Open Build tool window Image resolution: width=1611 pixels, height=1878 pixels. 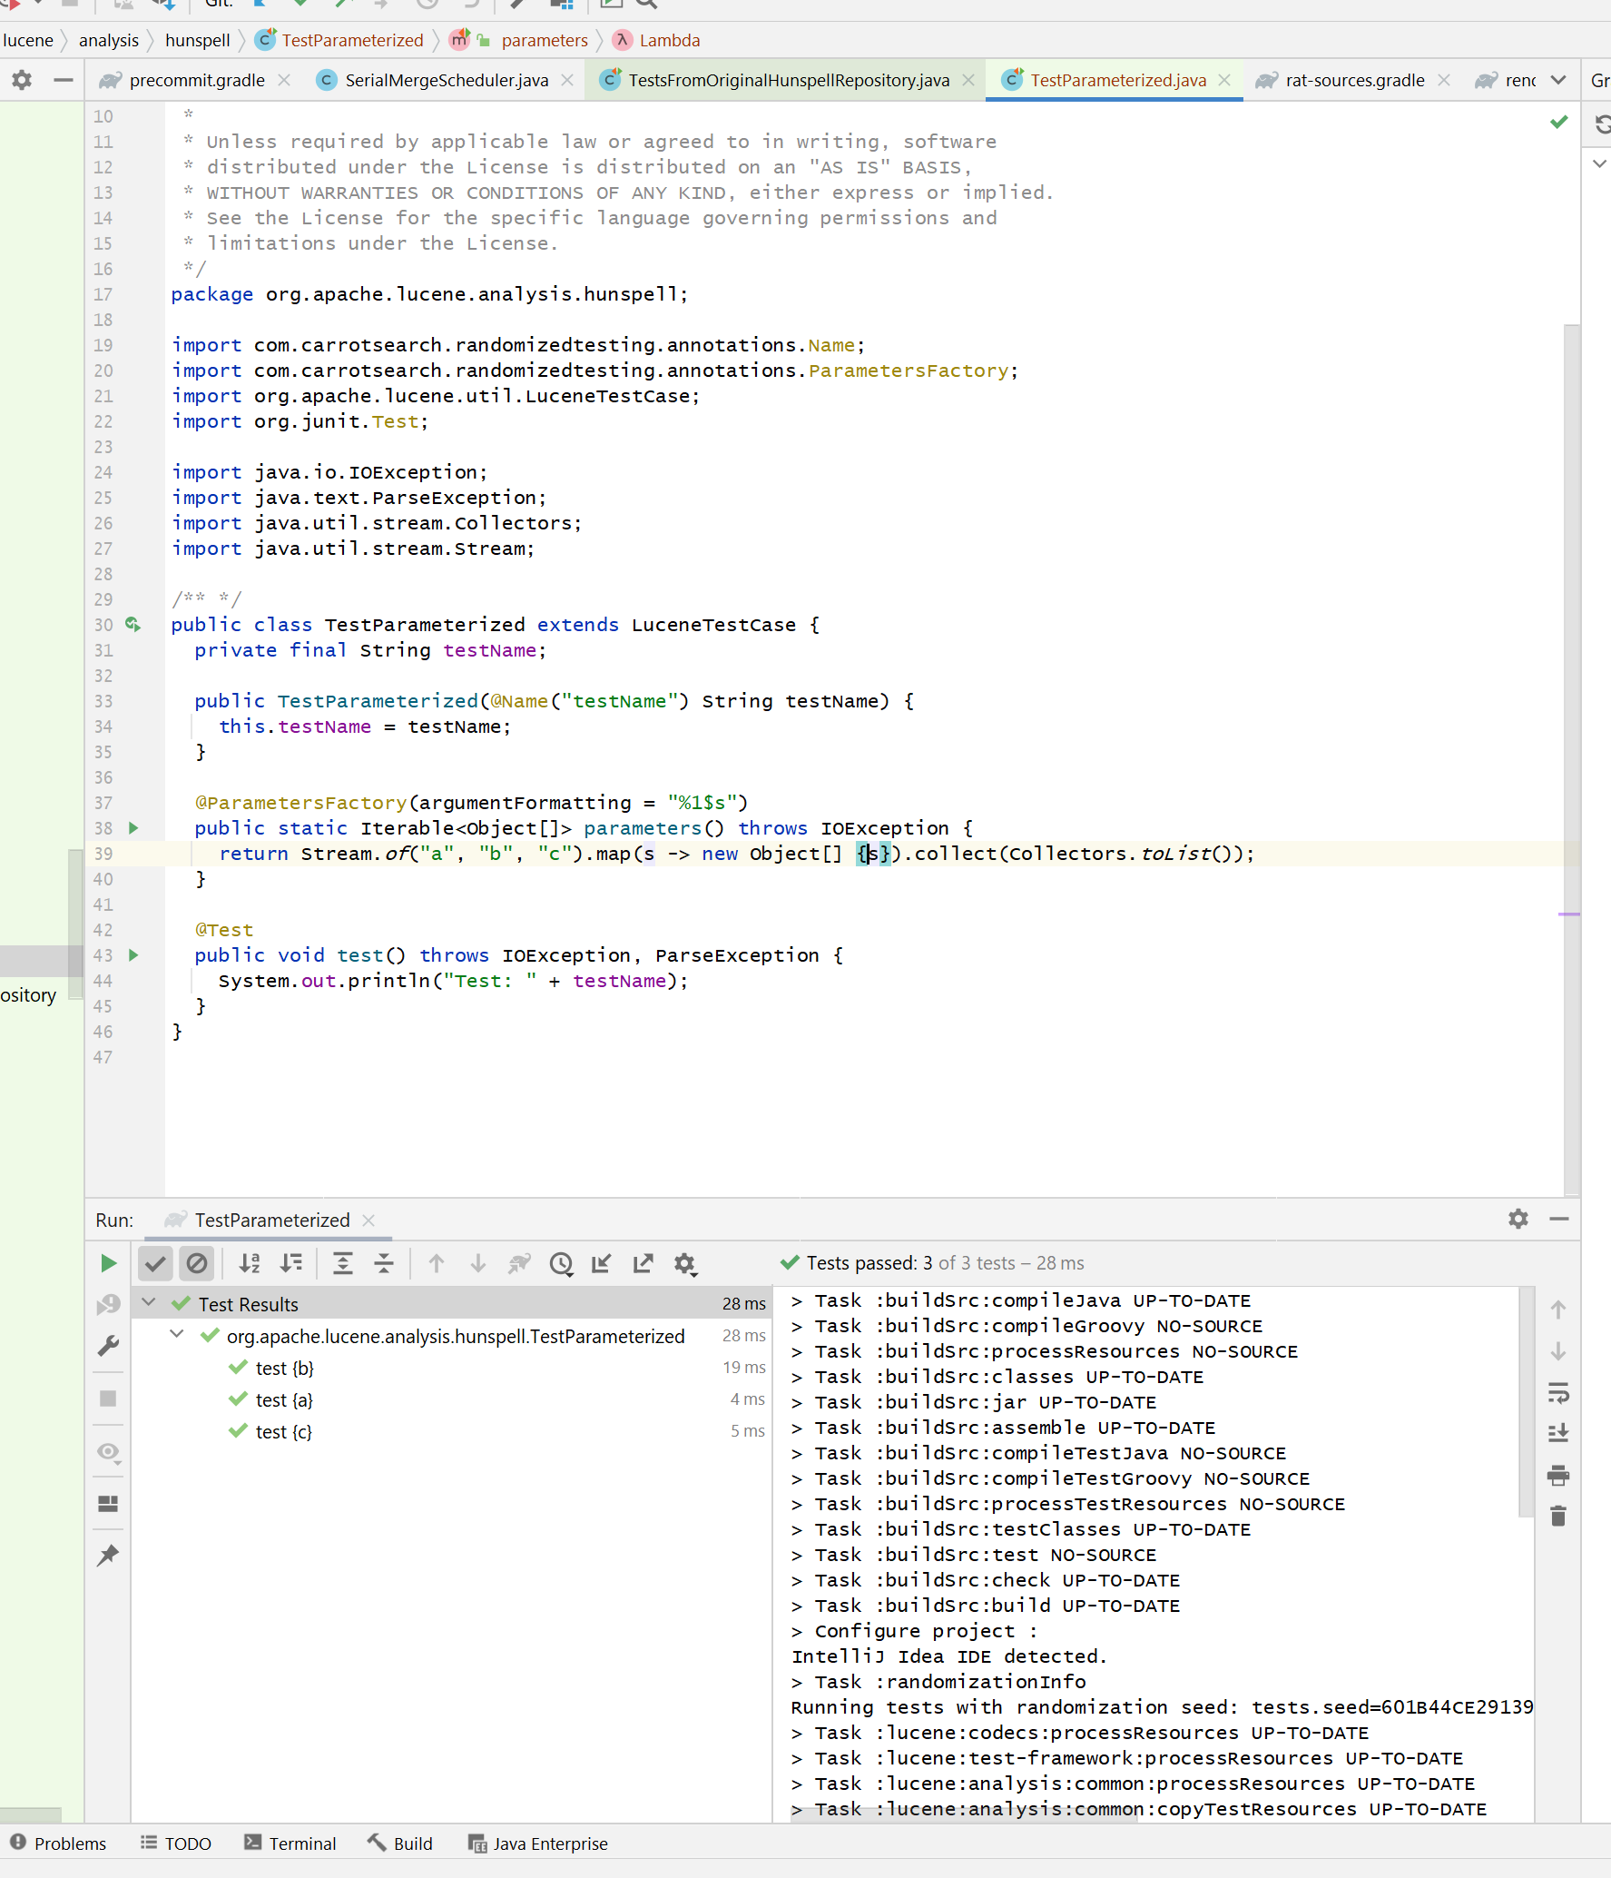(x=400, y=1843)
